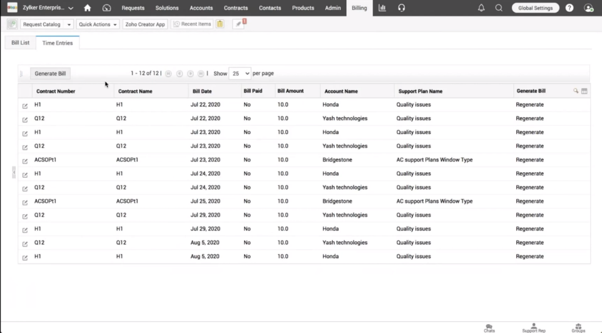This screenshot has height=333, width=602.
Task: Open the notifications bell
Action: point(481,8)
